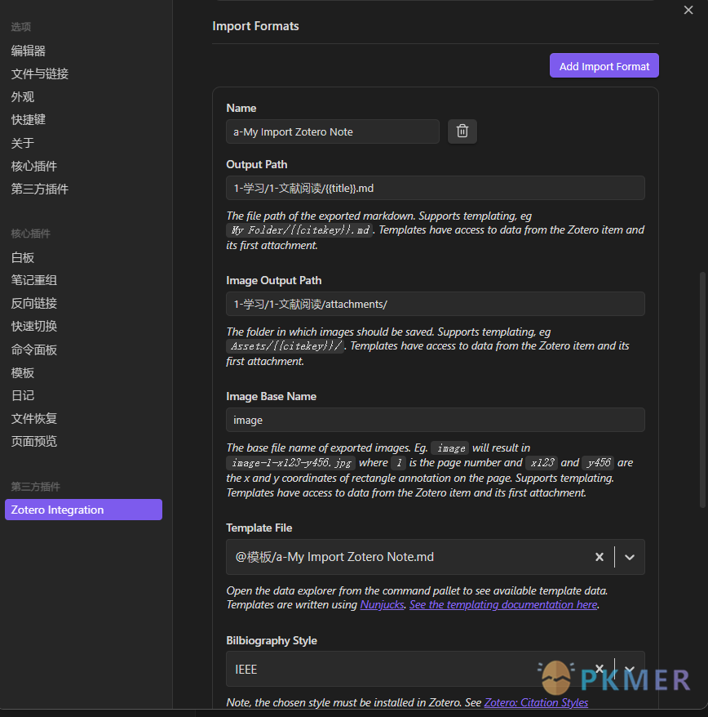The width and height of the screenshot is (708, 717).
Task: Select 反向链接 plugin settings
Action: [33, 303]
